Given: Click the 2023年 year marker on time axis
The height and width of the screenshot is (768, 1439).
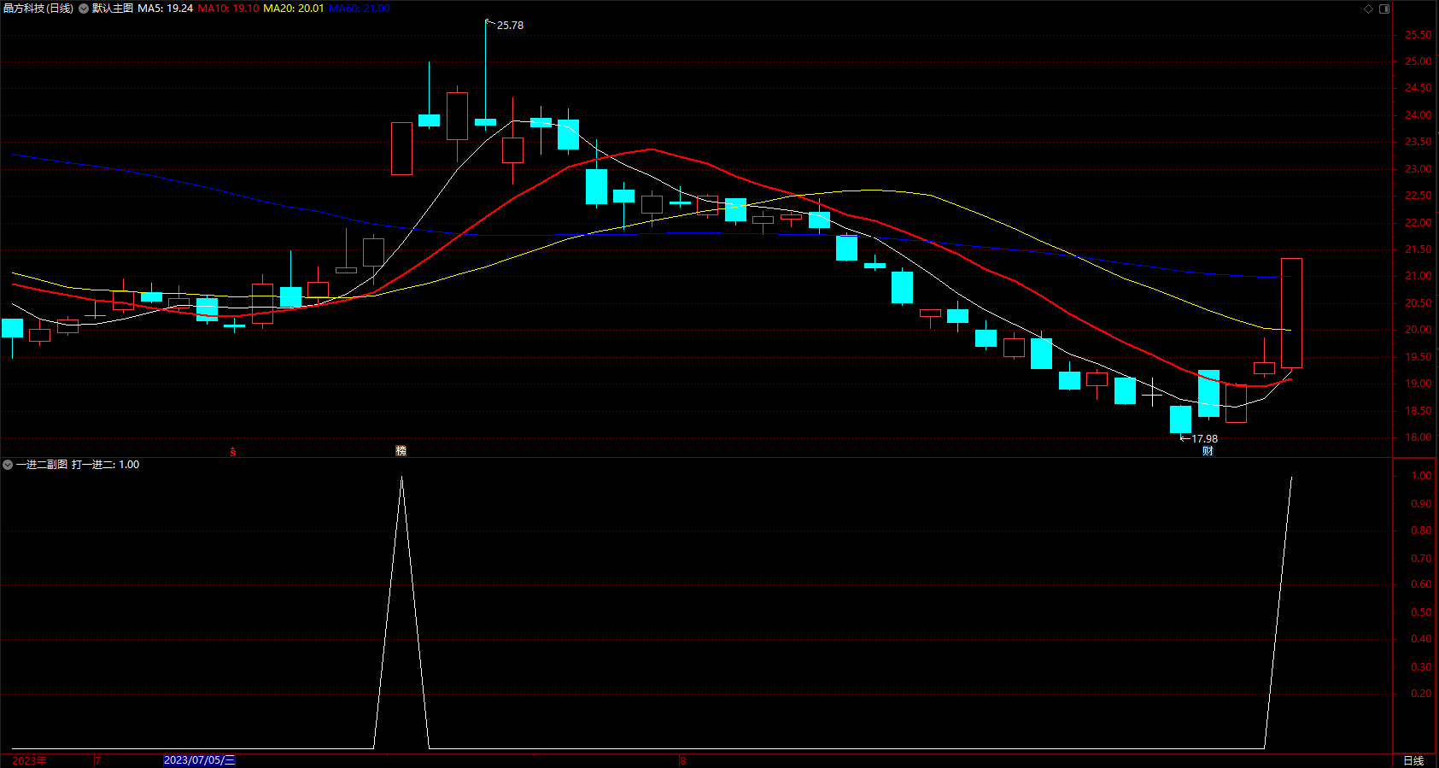Looking at the screenshot, I should [30, 760].
